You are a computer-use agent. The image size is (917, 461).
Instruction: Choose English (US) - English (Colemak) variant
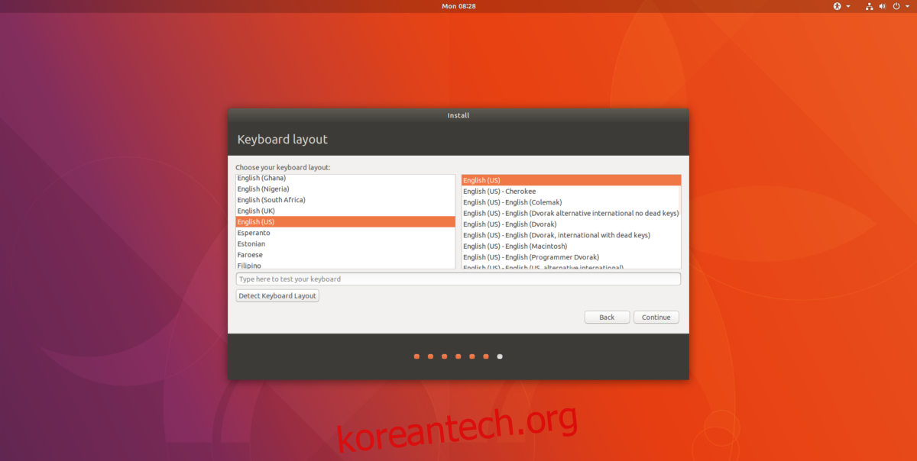(x=512, y=202)
